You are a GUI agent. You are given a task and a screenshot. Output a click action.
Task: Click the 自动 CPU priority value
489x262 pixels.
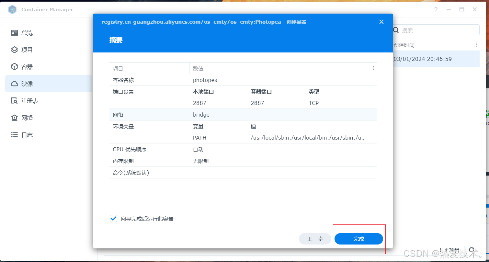pos(198,149)
